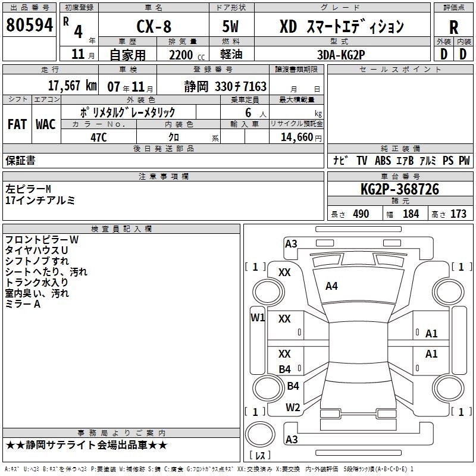Click the car name CX-8
Viewport: 476px width, 476px height.
[154, 26]
